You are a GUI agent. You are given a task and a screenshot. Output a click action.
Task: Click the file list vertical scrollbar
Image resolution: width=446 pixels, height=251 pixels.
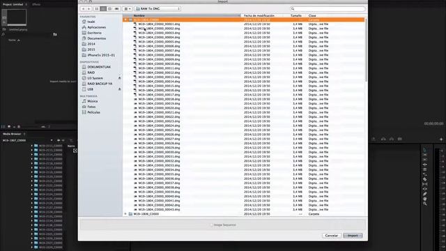tap(366, 50)
